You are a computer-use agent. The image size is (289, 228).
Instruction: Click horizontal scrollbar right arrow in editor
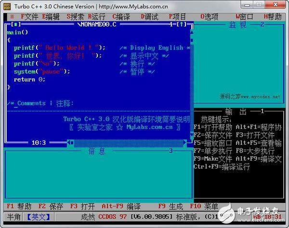point(185,142)
